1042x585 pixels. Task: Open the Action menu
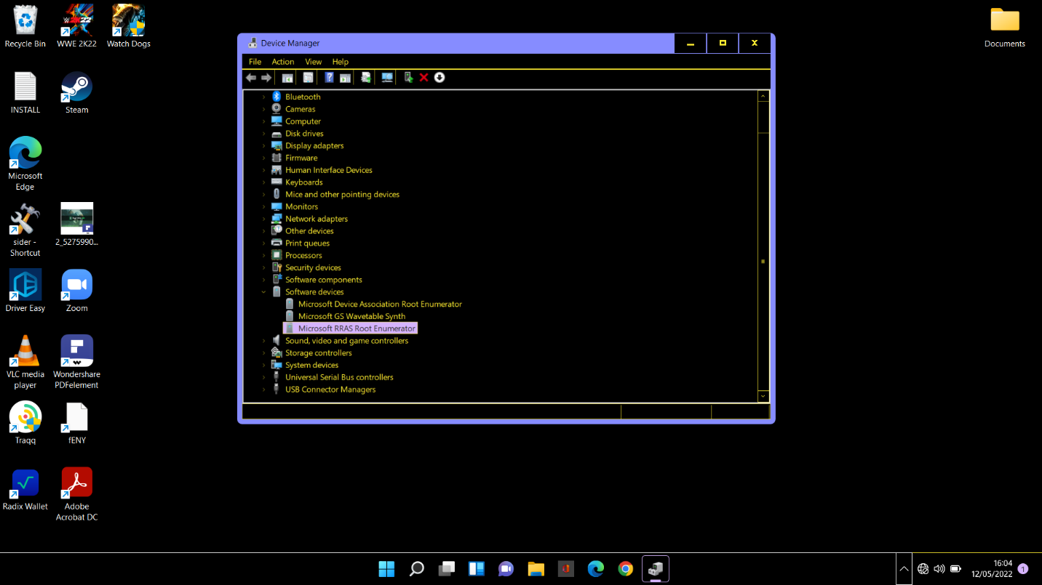pos(283,62)
